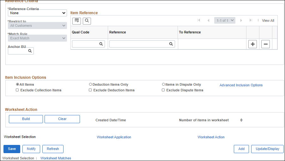Select Items in Dispute Only option
The image size is (285, 161).
click(x=163, y=84)
